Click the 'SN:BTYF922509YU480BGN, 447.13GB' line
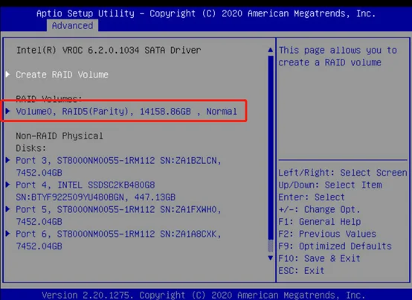 coord(96,197)
